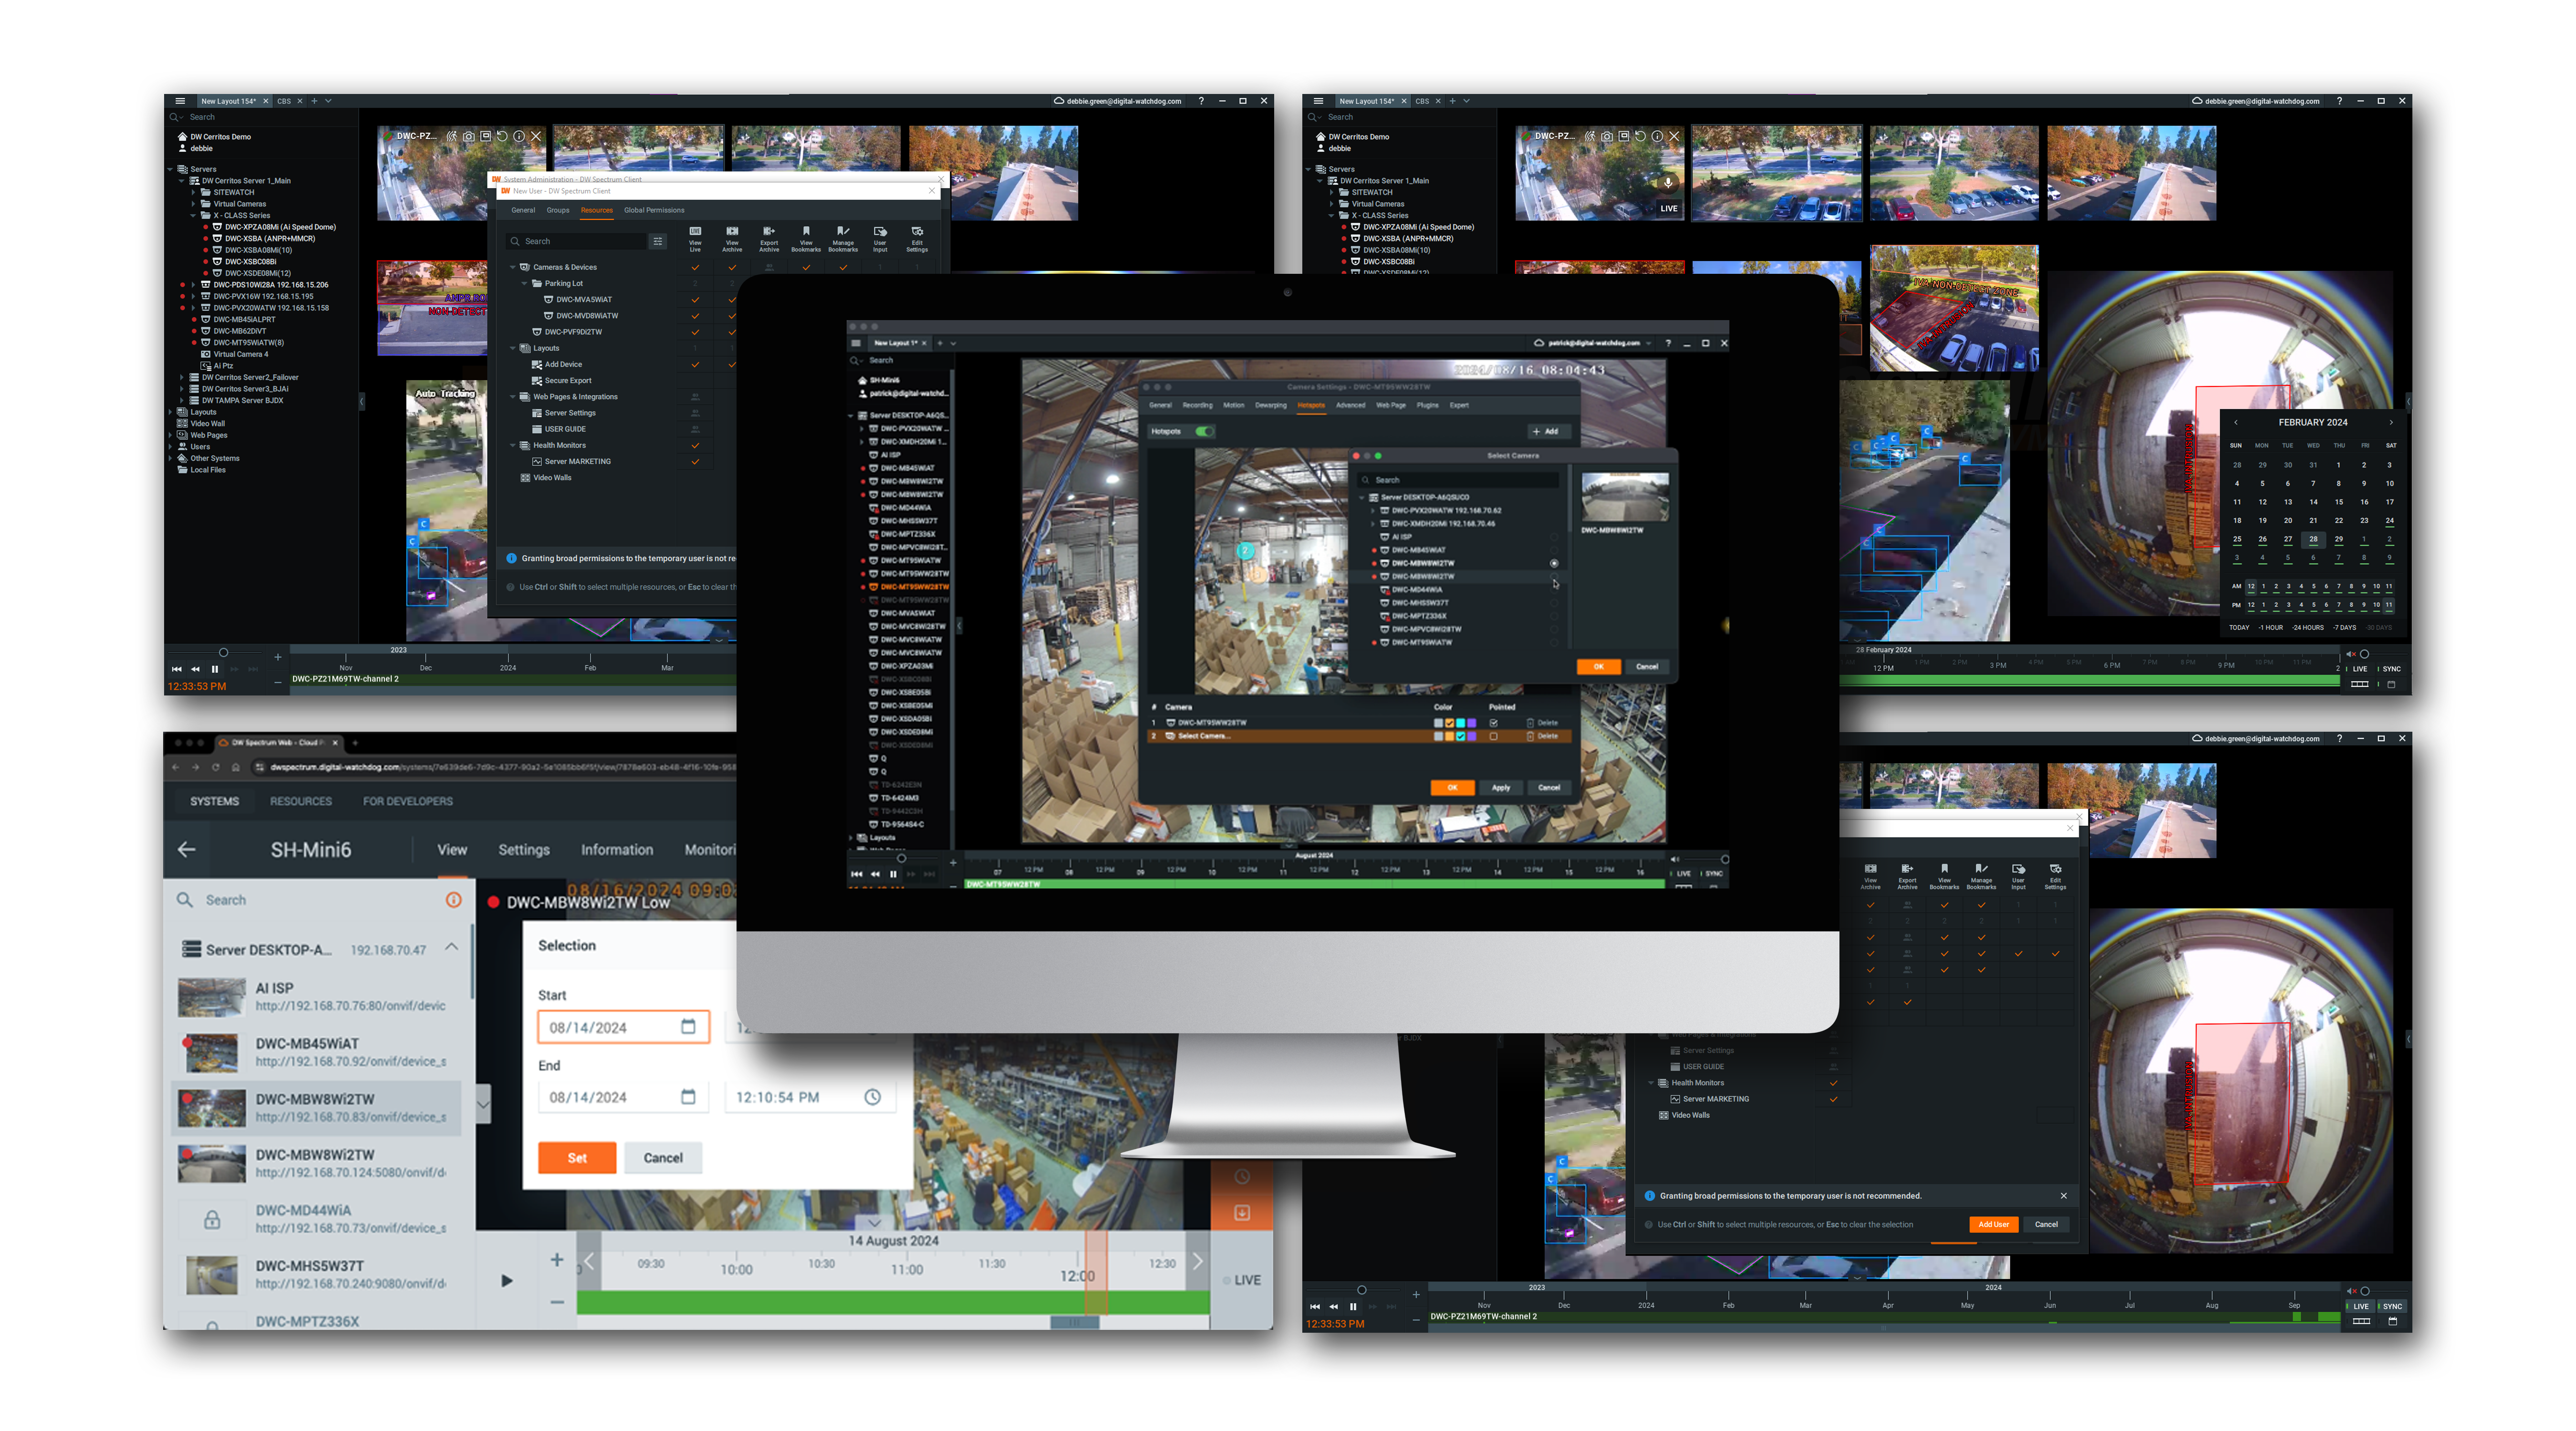
Task: Show info for DWC-PZ tile in top-left window
Action: point(519,136)
